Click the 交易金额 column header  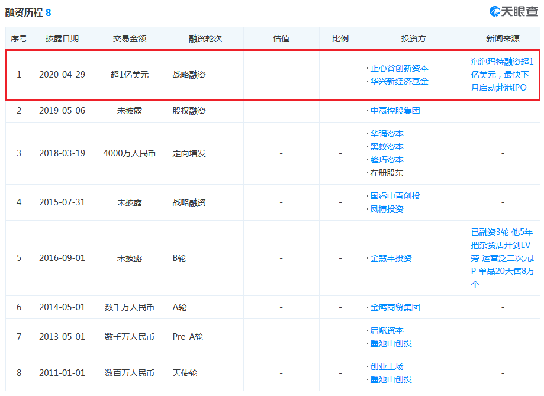130,38
